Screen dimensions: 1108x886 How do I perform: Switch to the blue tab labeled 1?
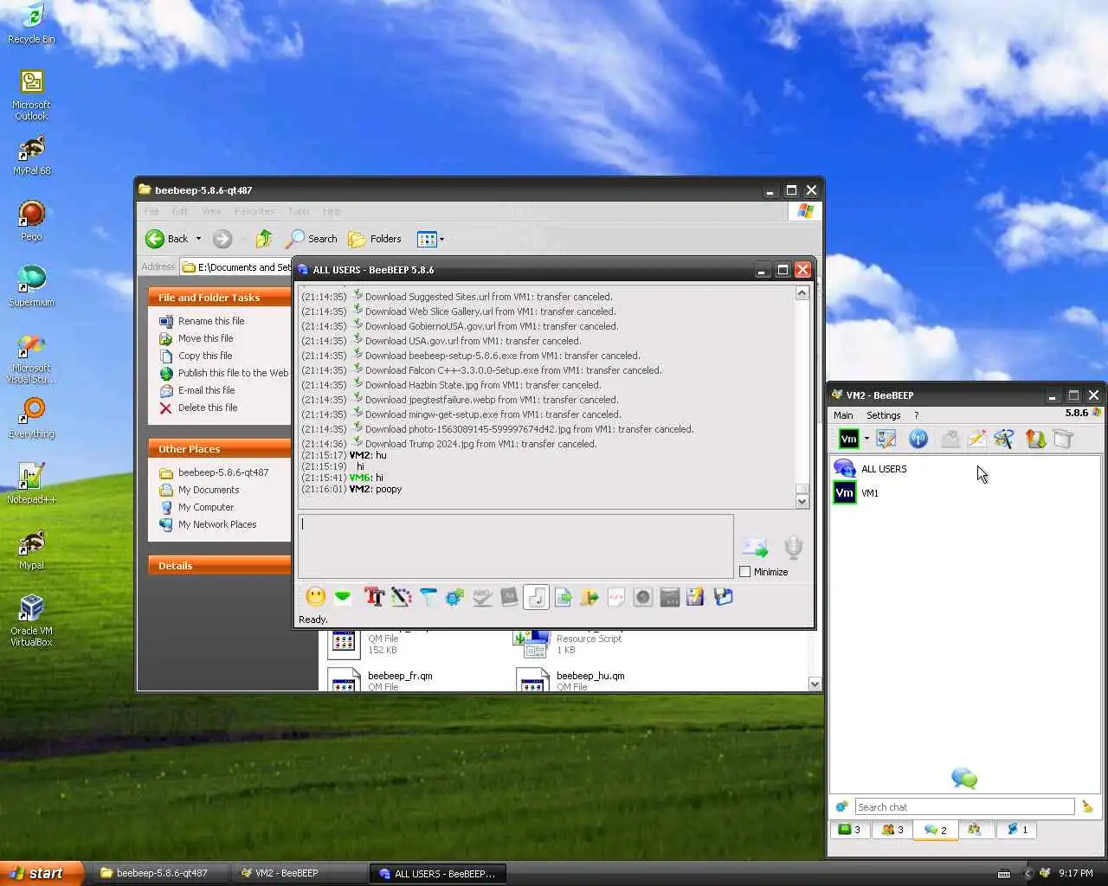pyautogui.click(x=1017, y=829)
